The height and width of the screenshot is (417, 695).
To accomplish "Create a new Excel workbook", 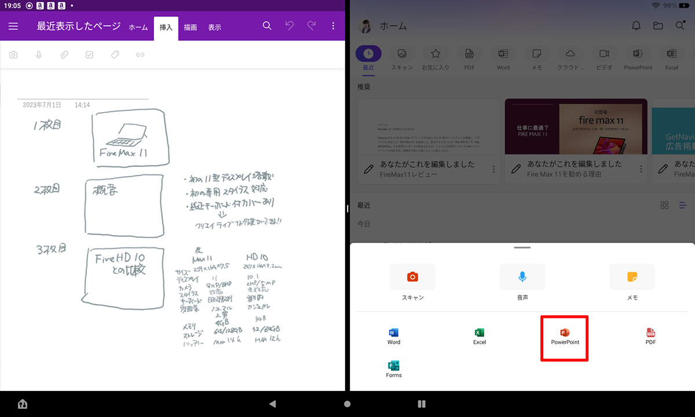I will 479,336.
